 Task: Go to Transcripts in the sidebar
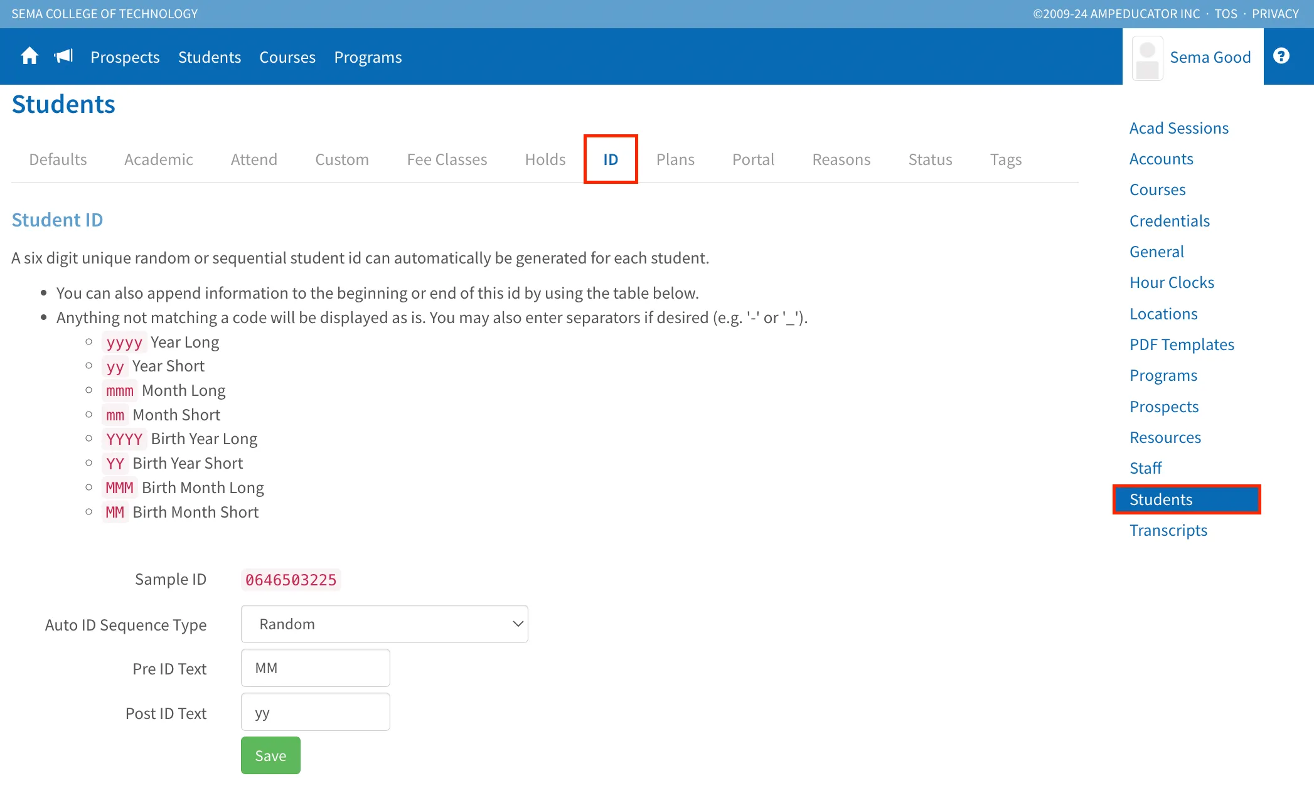pyautogui.click(x=1168, y=530)
